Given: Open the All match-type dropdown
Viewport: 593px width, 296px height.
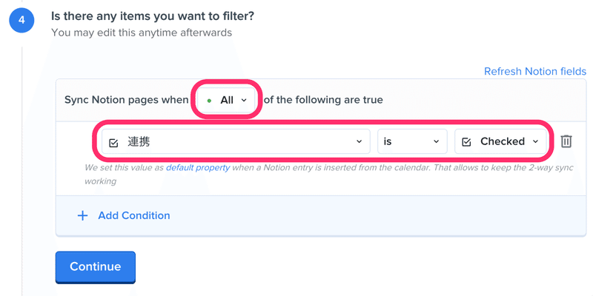Looking at the screenshot, I should pyautogui.click(x=227, y=100).
